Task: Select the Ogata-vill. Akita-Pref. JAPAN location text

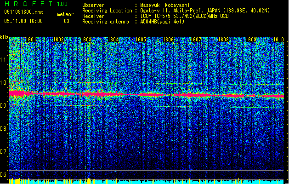Action: (205, 11)
